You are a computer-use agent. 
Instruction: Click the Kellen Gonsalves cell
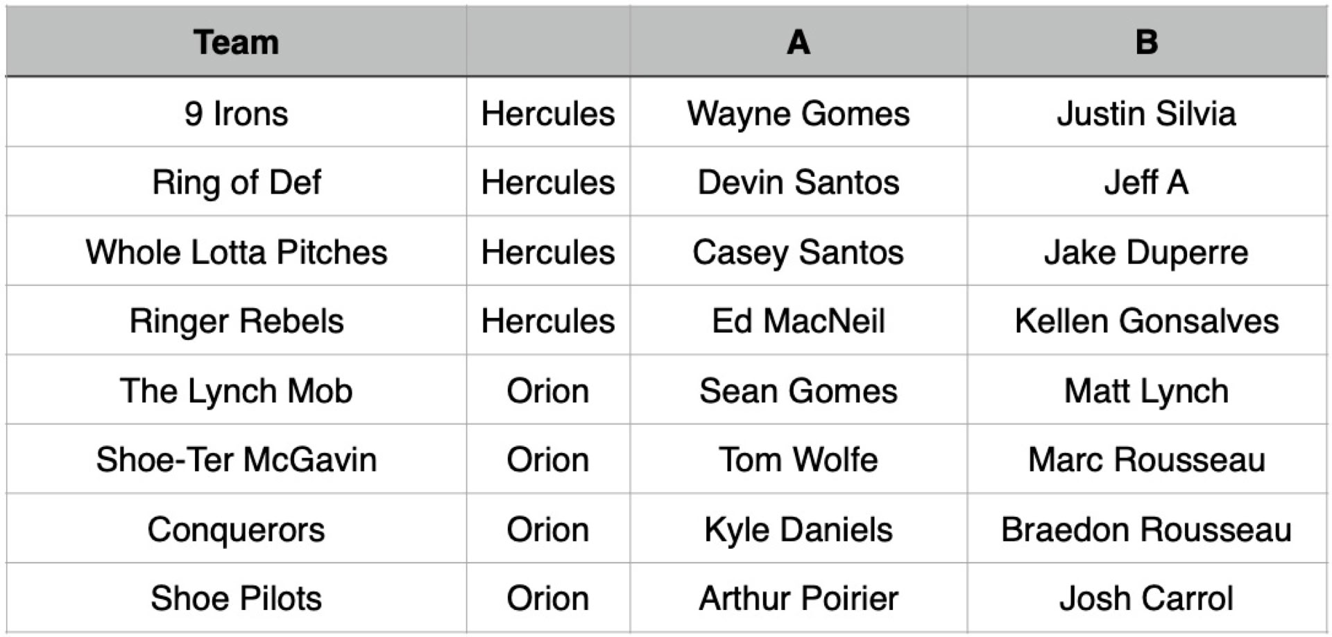[x=1146, y=321]
